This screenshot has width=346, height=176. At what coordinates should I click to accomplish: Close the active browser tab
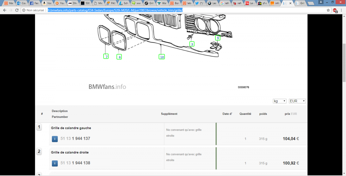point(290,3)
